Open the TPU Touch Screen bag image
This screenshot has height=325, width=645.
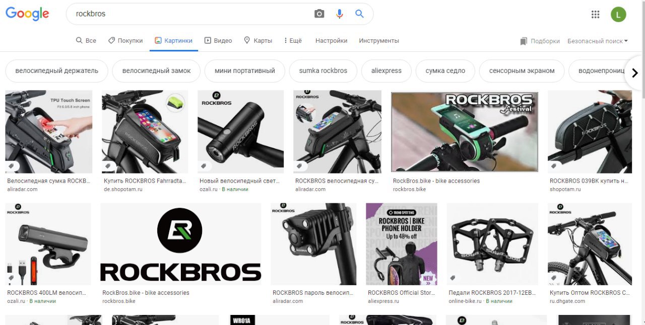[x=49, y=132]
